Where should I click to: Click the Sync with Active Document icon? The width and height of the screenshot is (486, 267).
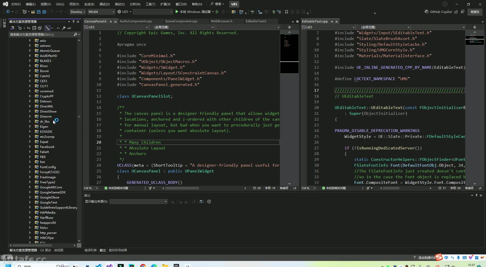28,28
